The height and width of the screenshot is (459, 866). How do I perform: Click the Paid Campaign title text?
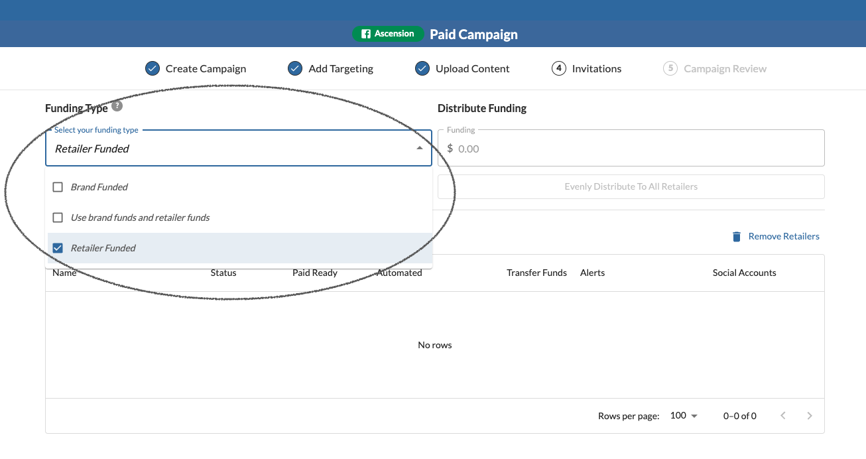(473, 34)
